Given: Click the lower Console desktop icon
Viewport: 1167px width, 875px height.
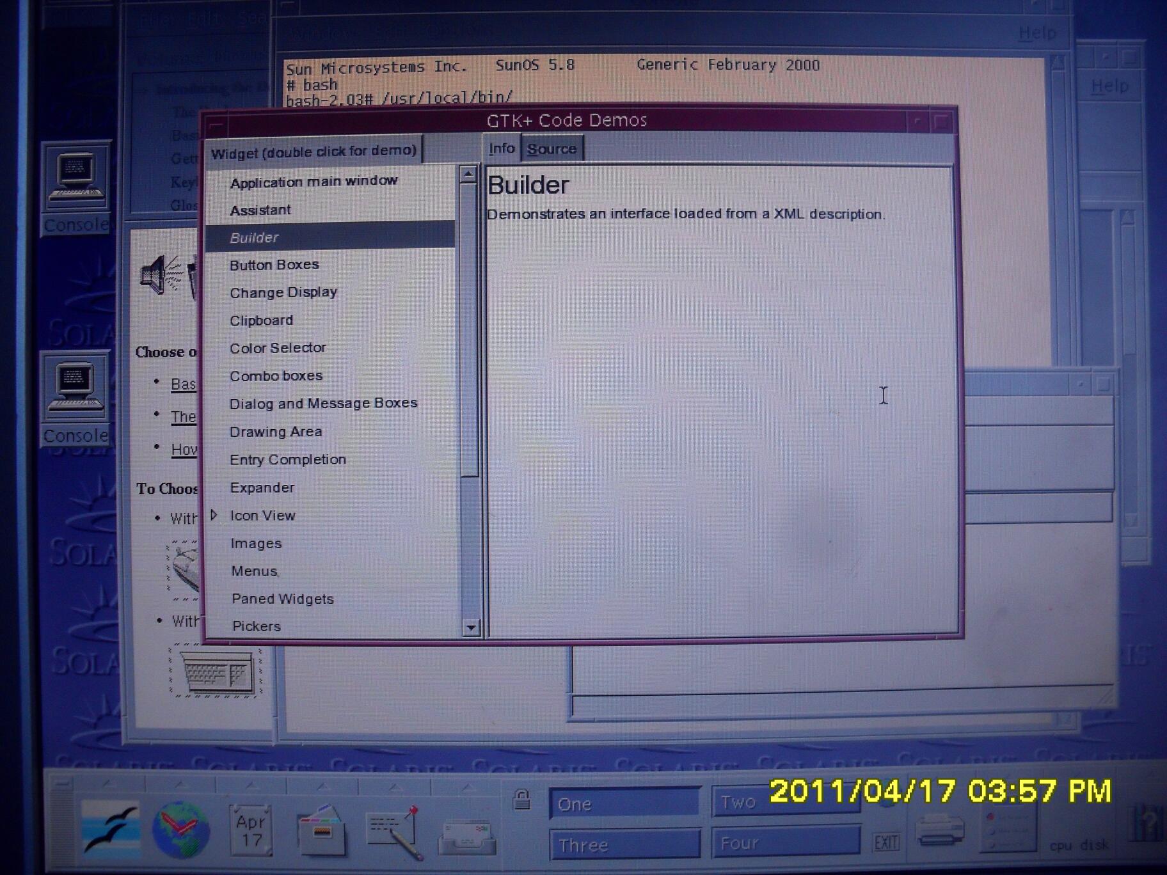Looking at the screenshot, I should 75,399.
